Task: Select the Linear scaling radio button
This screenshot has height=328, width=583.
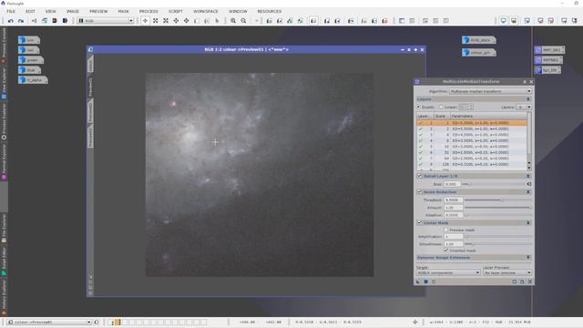Action: (x=441, y=108)
